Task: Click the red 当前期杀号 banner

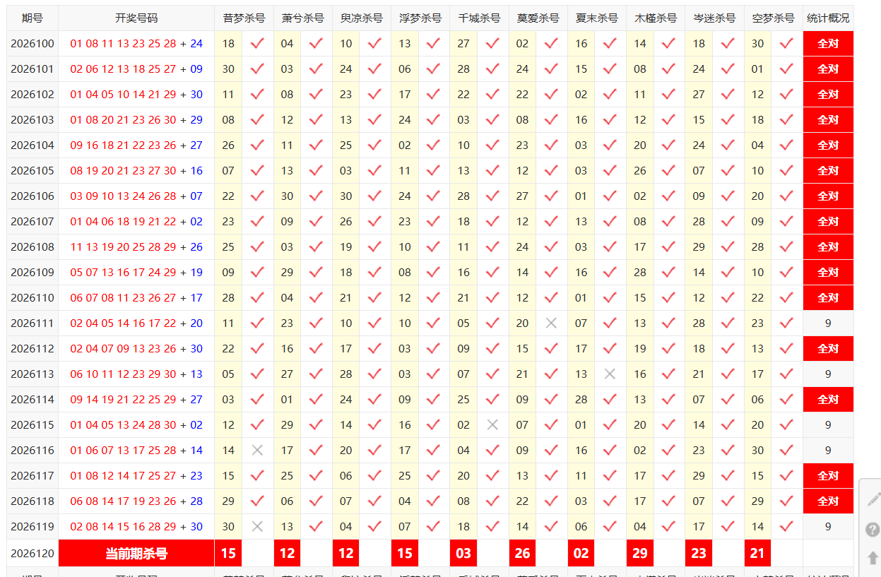Action: [136, 553]
